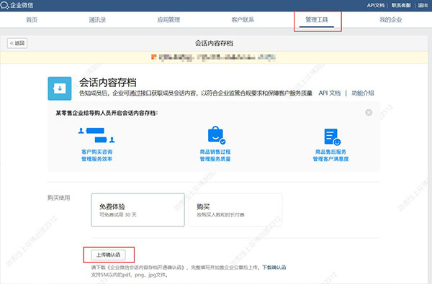432x284 pixels.
Task: Click the orange notice icon in yellow banner
Action: pyautogui.click(x=154, y=57)
